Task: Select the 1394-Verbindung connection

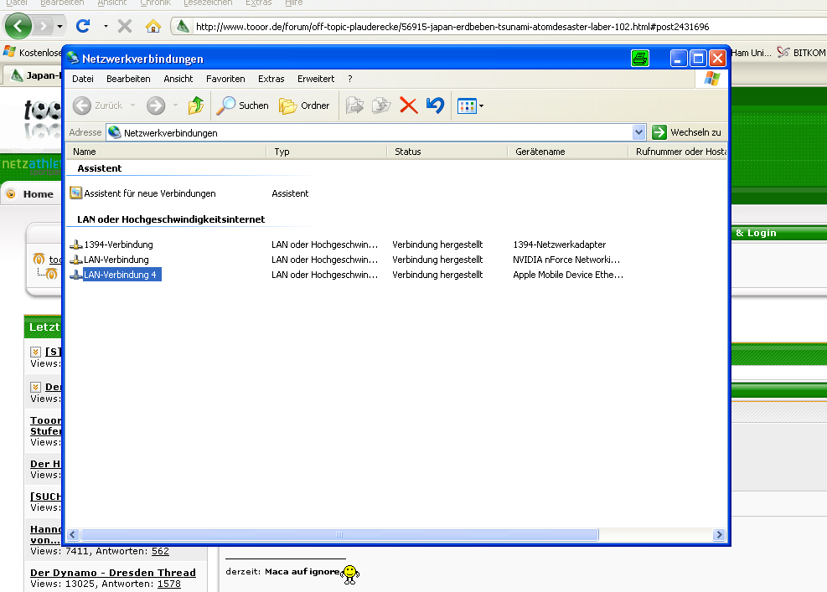Action: tap(118, 245)
